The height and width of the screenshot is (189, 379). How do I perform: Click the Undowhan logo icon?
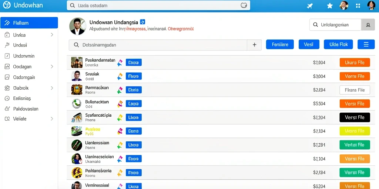tap(7, 5)
